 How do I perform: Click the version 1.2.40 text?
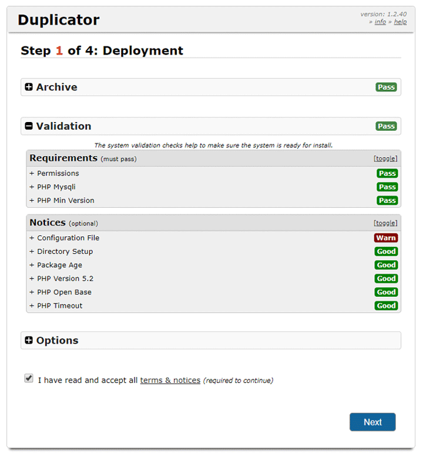[383, 14]
